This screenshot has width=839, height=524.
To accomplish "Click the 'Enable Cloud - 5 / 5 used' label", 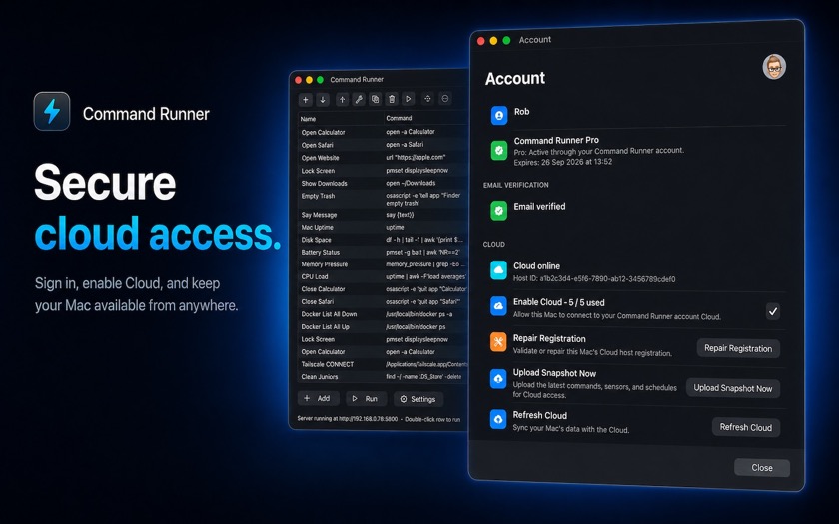I will pos(558,302).
